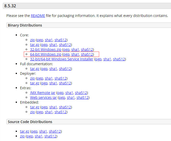Download Deployer zip

[32, 78]
